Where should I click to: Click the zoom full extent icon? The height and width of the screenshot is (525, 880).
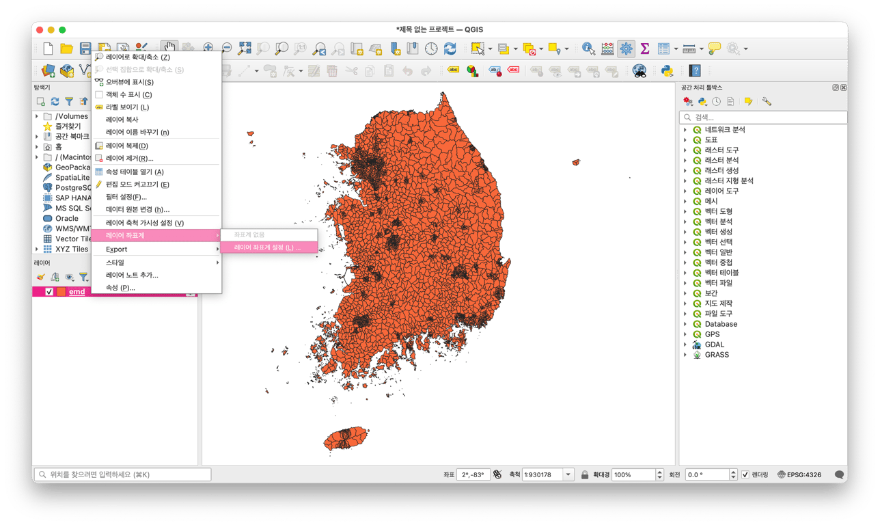pos(244,49)
